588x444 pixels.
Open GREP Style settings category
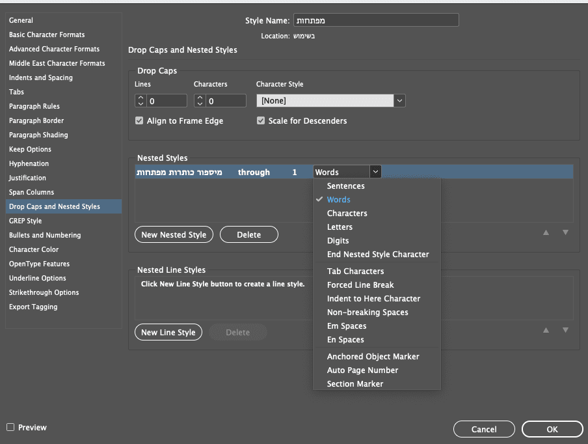25,221
